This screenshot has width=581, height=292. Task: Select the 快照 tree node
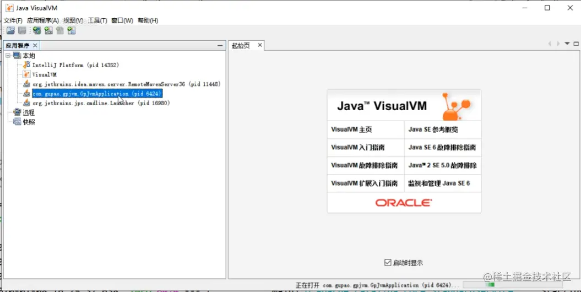point(29,122)
